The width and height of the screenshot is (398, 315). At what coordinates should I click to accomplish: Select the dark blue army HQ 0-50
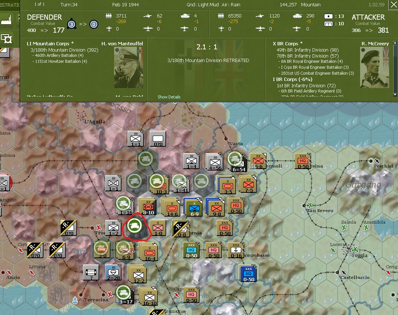tap(249, 273)
